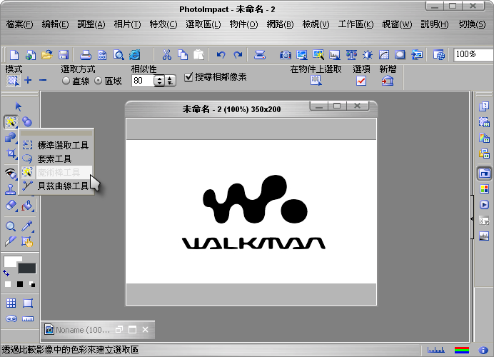
Task: Click the dark background color swatch
Action: [x=27, y=268]
